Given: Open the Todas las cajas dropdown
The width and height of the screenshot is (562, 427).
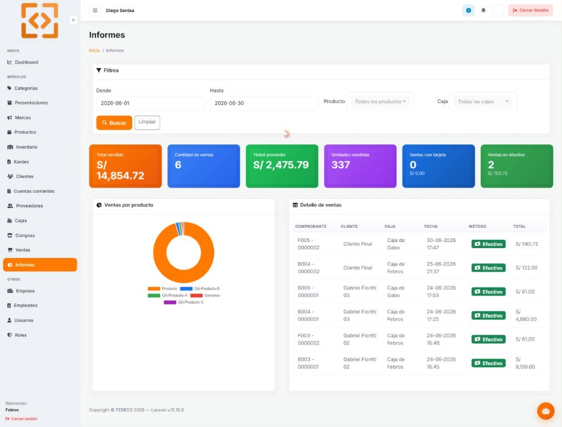Looking at the screenshot, I should [483, 102].
